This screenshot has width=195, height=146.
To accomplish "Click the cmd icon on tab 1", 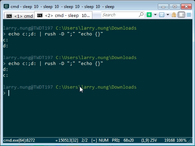I will 9,16.
